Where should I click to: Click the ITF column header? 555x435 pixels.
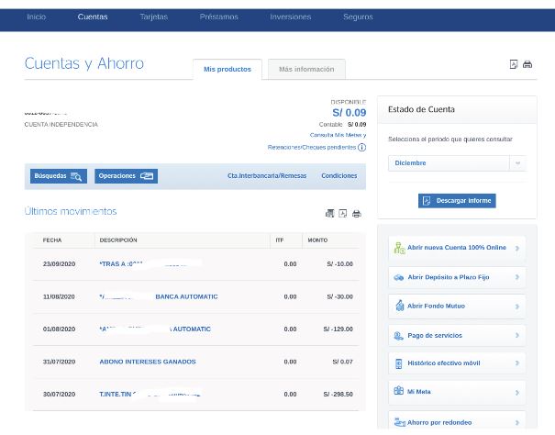coord(279,240)
